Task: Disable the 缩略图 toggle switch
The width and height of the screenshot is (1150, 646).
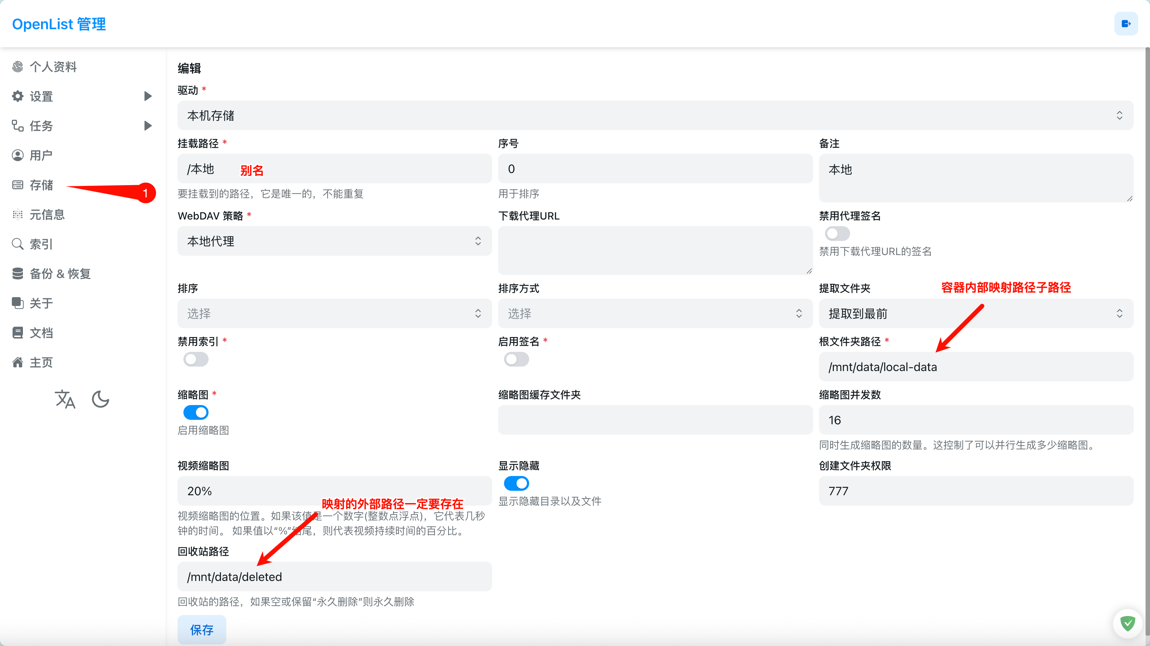Action: pos(196,412)
